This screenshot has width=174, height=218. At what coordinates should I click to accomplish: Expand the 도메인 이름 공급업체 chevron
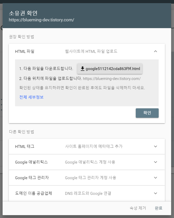tap(156, 193)
